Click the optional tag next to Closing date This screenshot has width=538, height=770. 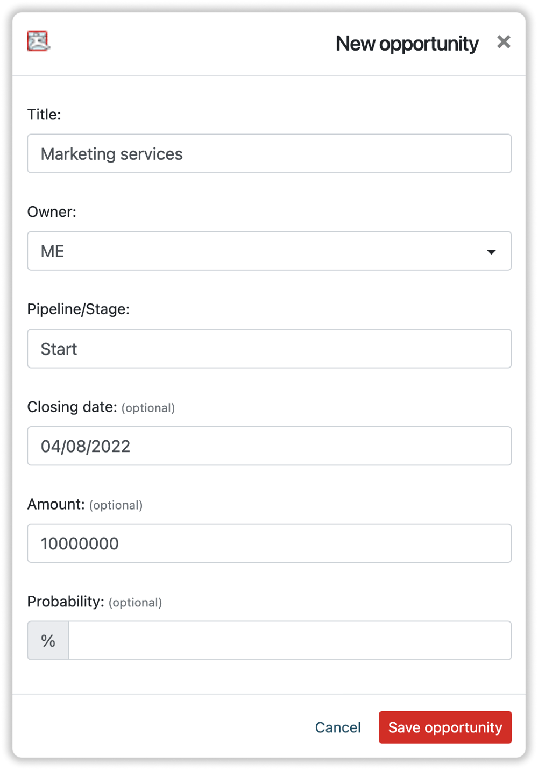(x=148, y=408)
